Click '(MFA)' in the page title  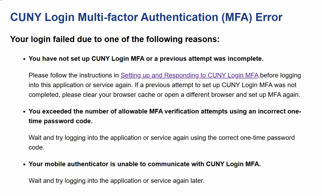coord(236,17)
